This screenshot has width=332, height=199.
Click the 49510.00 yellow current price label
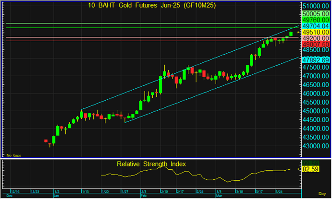[315, 32]
